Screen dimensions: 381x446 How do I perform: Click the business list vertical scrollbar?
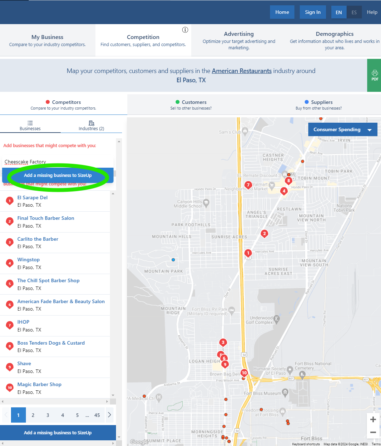(113, 294)
